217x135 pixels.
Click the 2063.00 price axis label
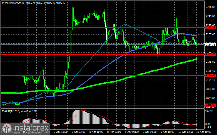(210, 98)
